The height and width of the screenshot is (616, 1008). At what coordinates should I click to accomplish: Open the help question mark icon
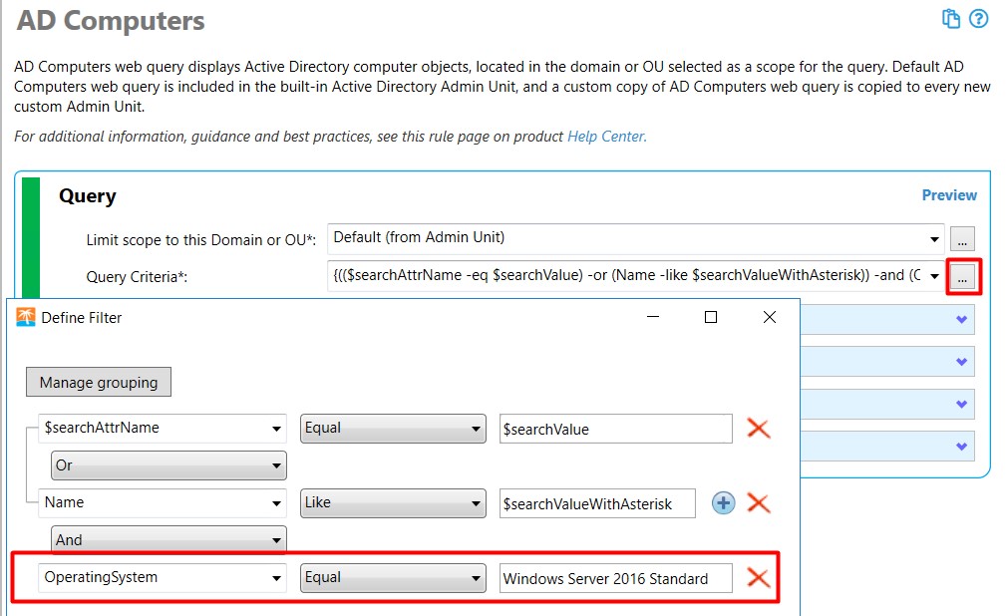pyautogui.click(x=978, y=19)
